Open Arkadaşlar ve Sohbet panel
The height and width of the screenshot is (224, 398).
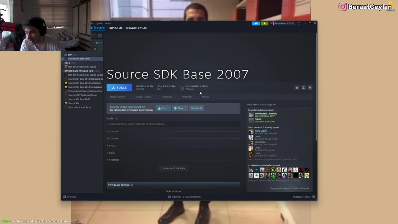tap(304, 197)
